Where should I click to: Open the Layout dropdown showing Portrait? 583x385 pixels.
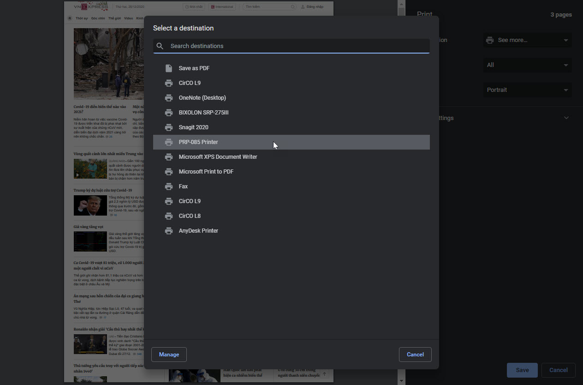527,90
